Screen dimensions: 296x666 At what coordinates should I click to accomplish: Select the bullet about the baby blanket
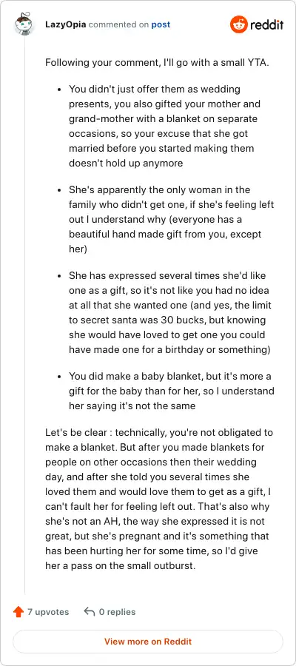(x=172, y=391)
